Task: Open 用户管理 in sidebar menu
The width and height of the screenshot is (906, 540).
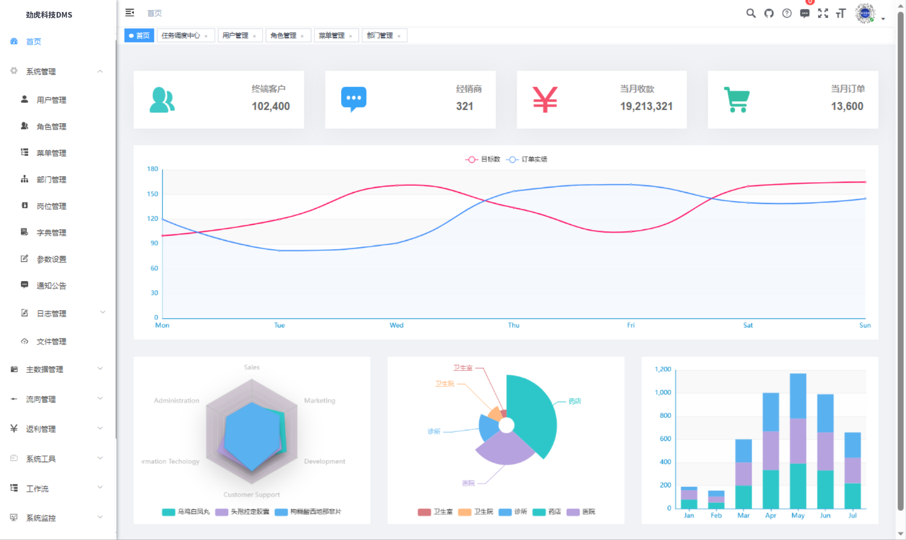Action: tap(51, 100)
